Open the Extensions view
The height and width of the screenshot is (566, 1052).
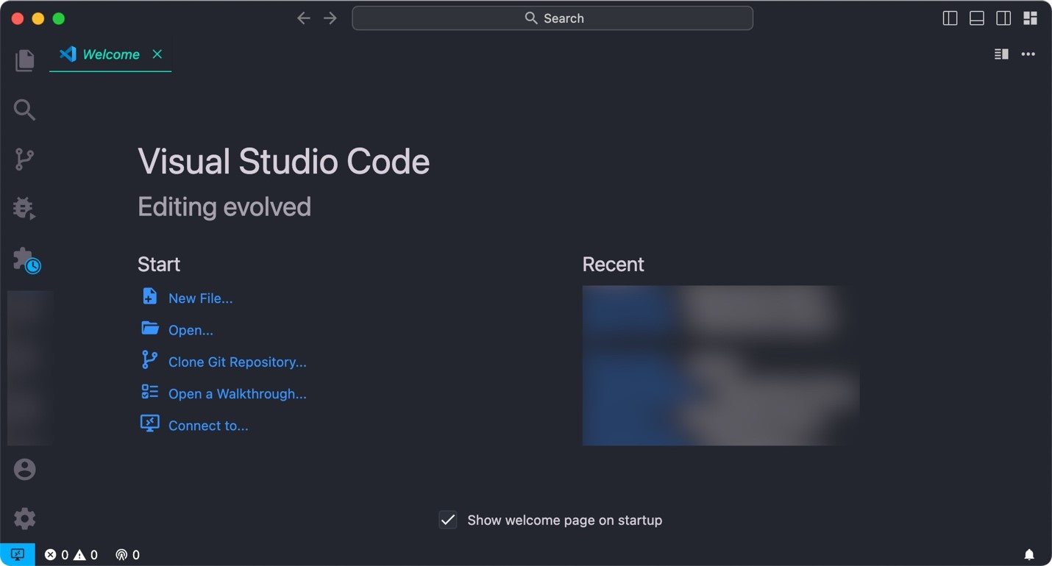26,259
